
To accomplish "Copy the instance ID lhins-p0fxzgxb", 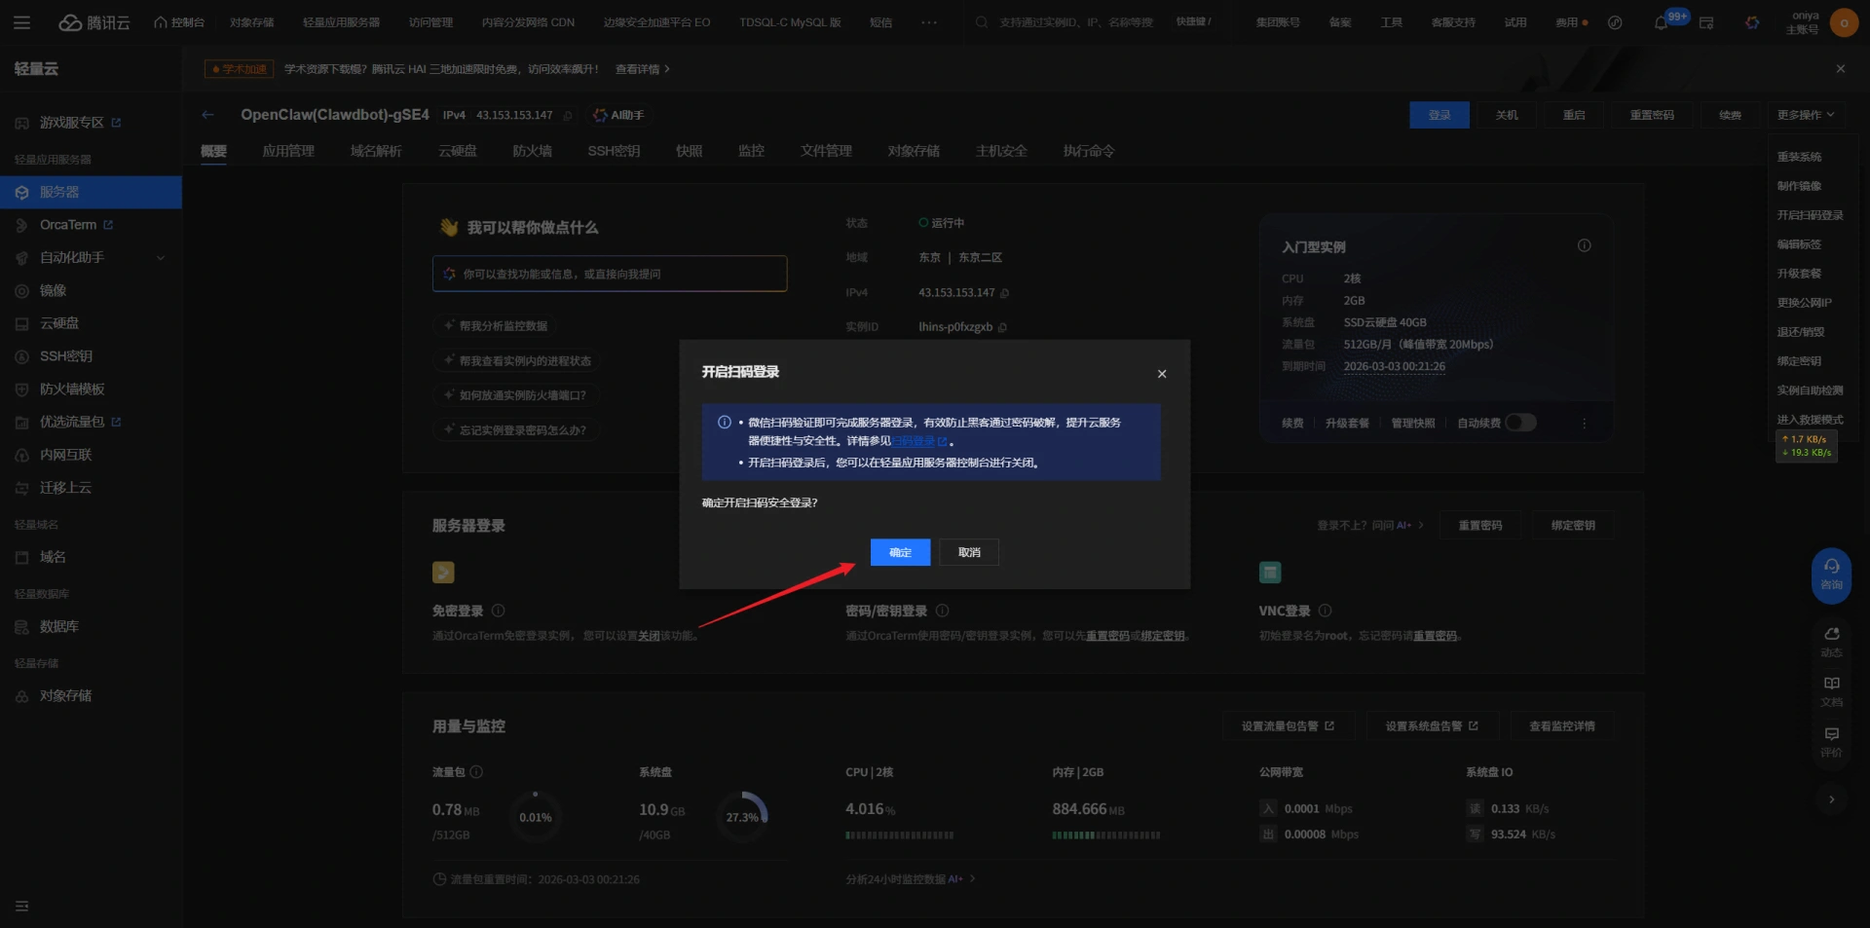I will tap(1002, 327).
